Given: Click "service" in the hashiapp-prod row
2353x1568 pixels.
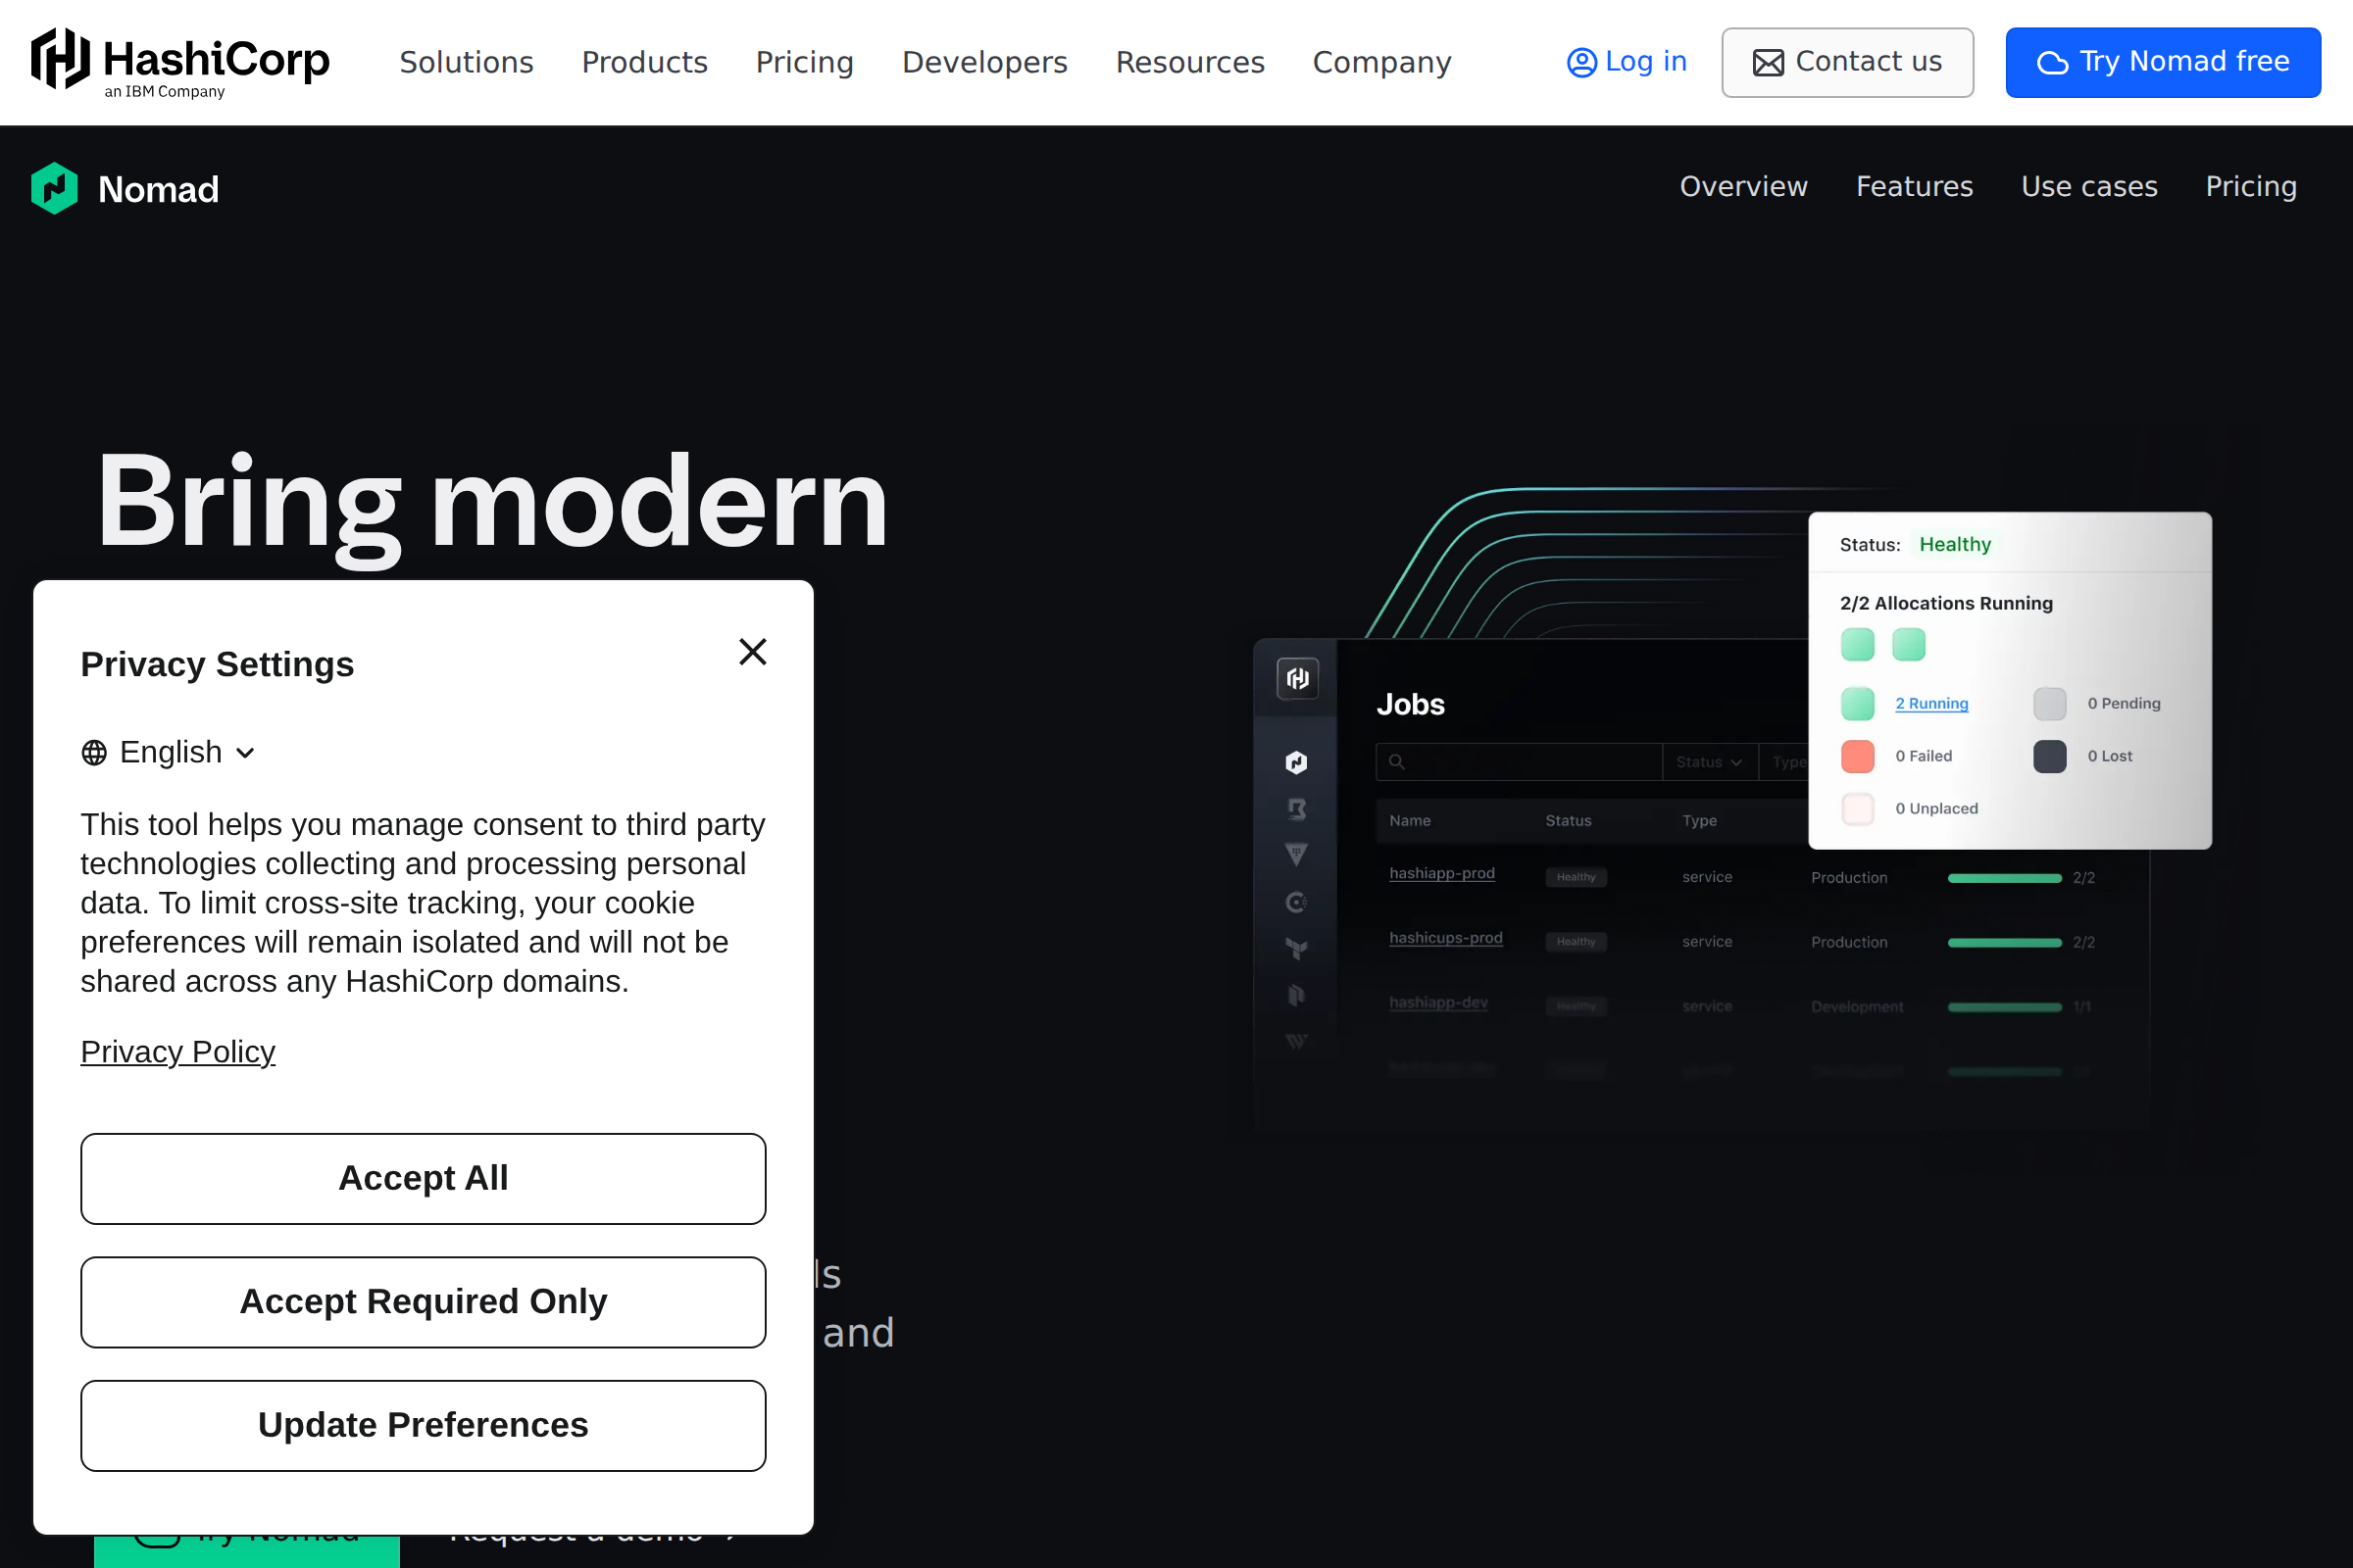Looking at the screenshot, I should pyautogui.click(x=1707, y=877).
